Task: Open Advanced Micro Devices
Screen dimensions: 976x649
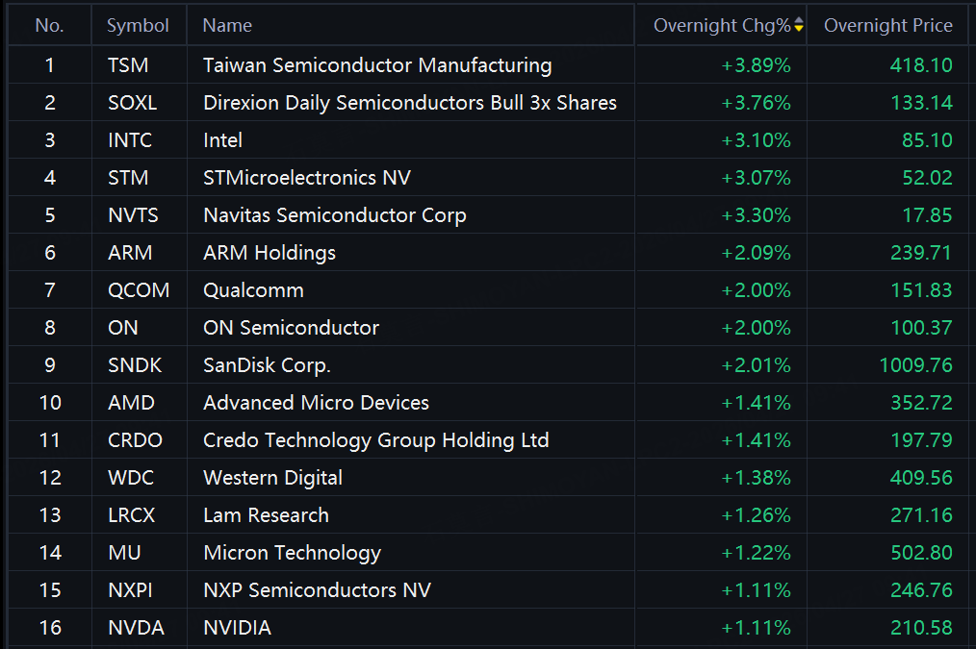Action: 316,403
